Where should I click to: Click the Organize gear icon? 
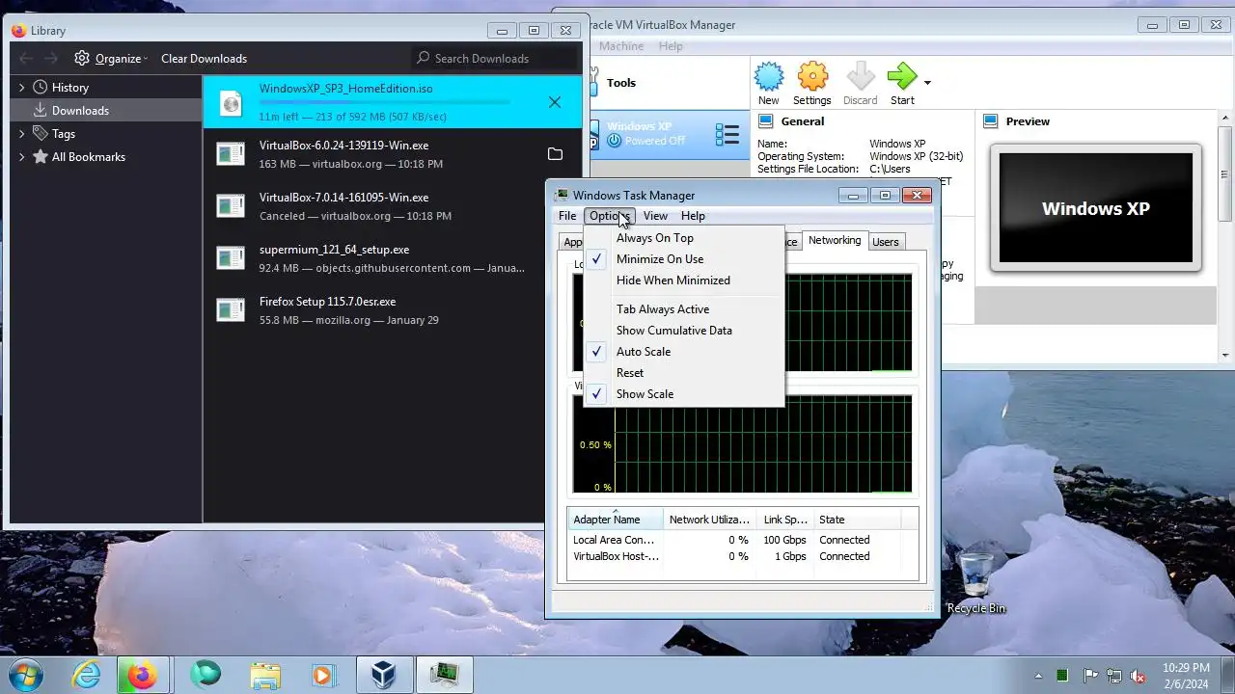click(82, 59)
